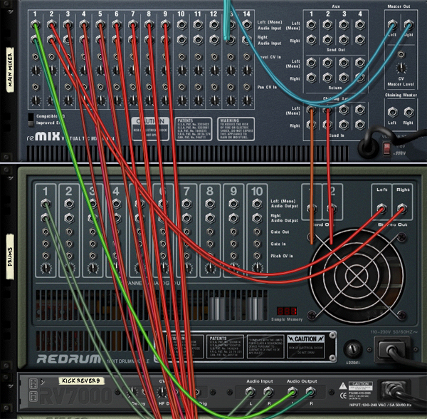The image size is (427, 419).
Task: Click RV7000 Audio Input R jack
Action: [268, 392]
